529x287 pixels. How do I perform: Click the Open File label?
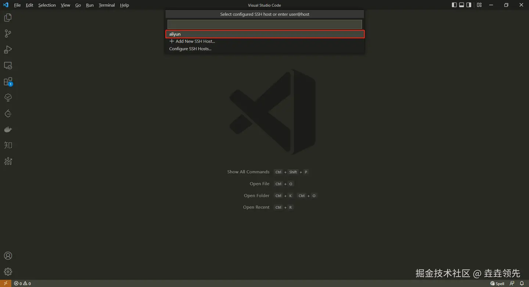pos(260,184)
